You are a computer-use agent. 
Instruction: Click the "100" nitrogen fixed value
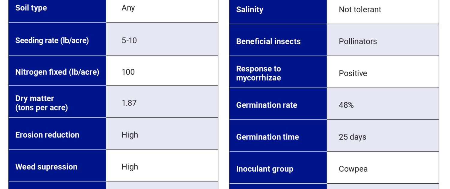tap(128, 72)
